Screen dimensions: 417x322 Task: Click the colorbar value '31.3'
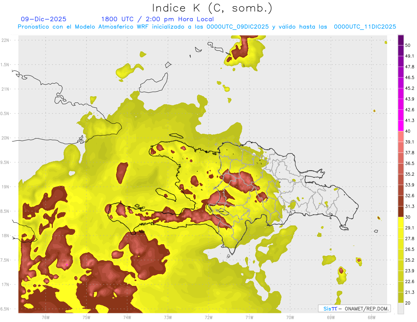pyautogui.click(x=410, y=206)
